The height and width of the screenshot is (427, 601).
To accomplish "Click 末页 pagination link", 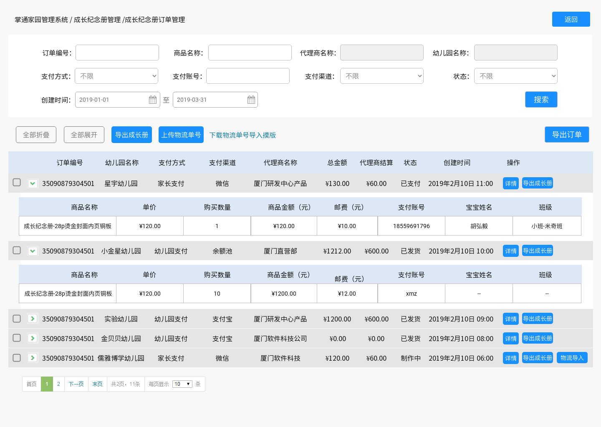I will 97,384.
